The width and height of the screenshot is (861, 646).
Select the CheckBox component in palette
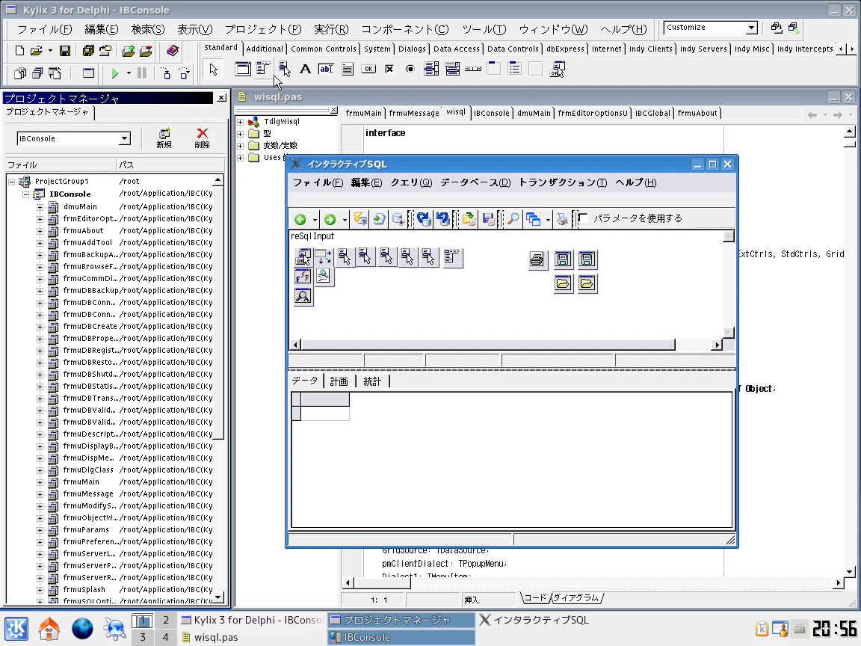pos(389,70)
